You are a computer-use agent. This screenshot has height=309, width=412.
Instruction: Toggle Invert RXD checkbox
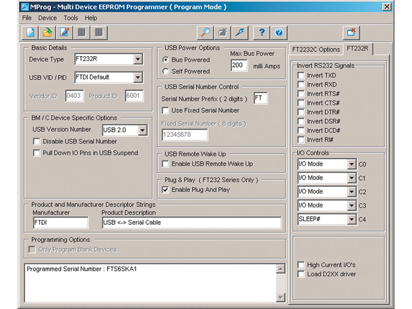301,84
